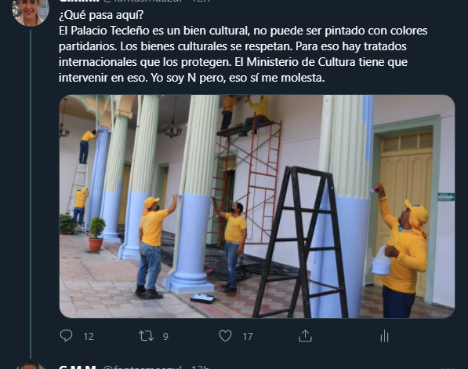Viewport: 468px width, 369px height.
Task: Open the timestamp on the top tweet header
Action: [200, 1]
